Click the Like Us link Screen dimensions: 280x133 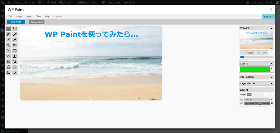click(268, 16)
